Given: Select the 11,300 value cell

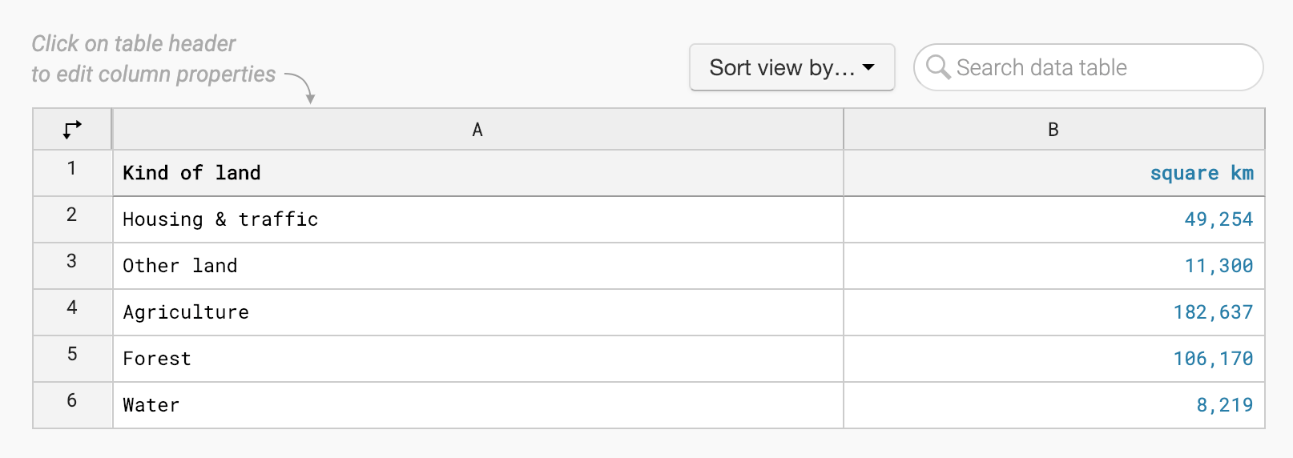Looking at the screenshot, I should 1053,266.
